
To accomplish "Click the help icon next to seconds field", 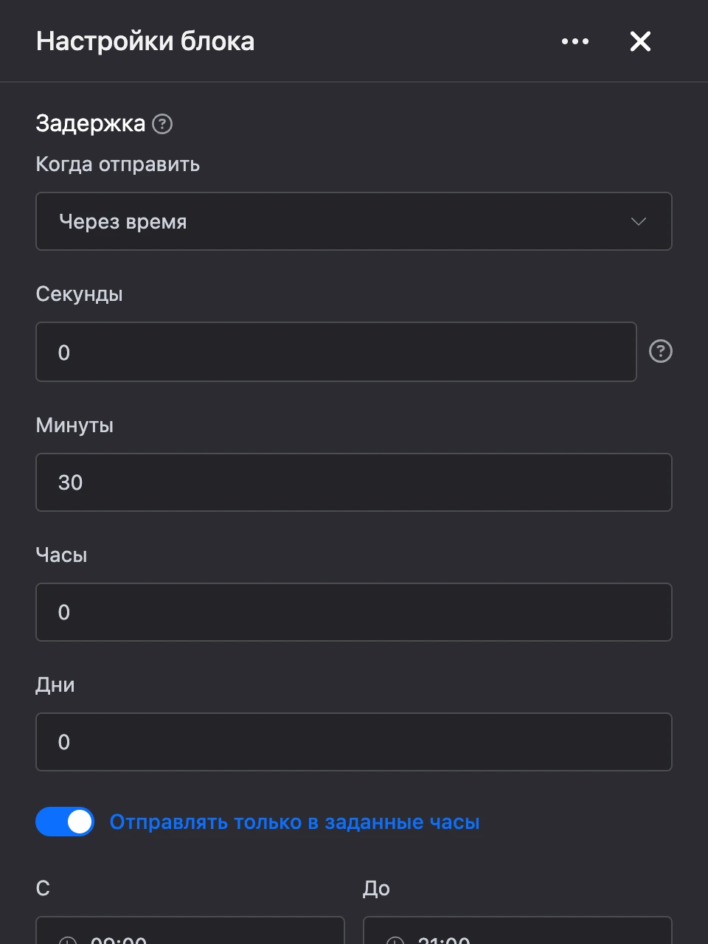I will pos(661,352).
